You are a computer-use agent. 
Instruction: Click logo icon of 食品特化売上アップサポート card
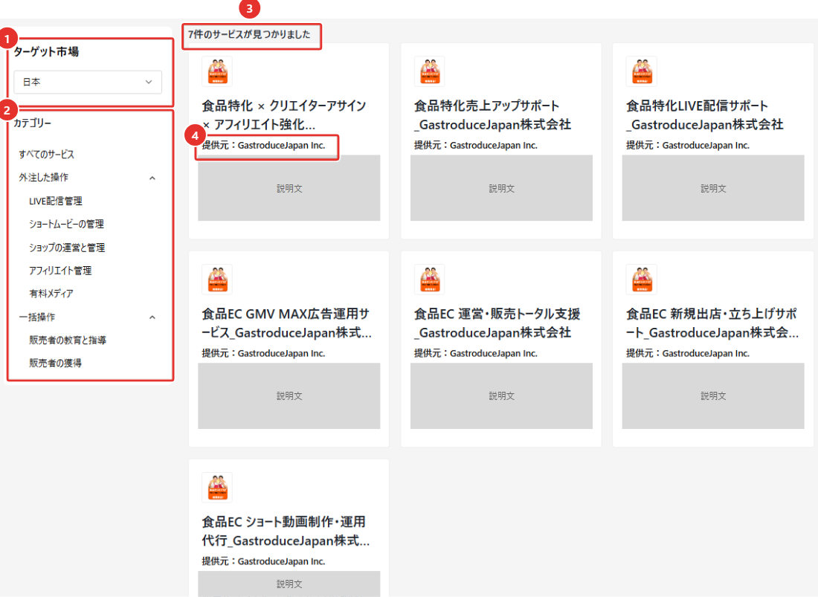(x=429, y=71)
